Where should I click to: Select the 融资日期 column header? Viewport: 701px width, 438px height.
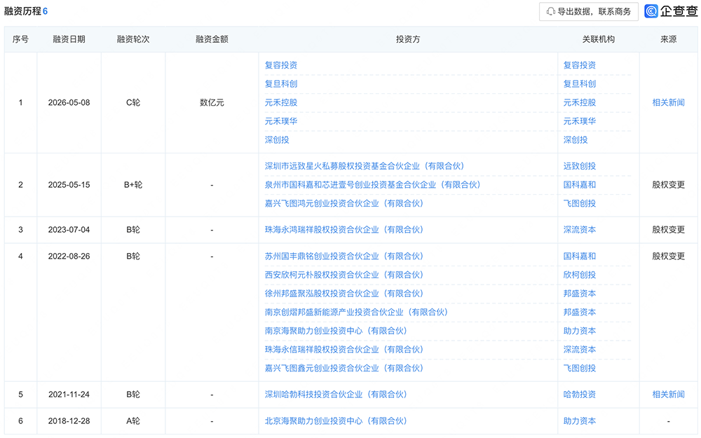click(69, 39)
